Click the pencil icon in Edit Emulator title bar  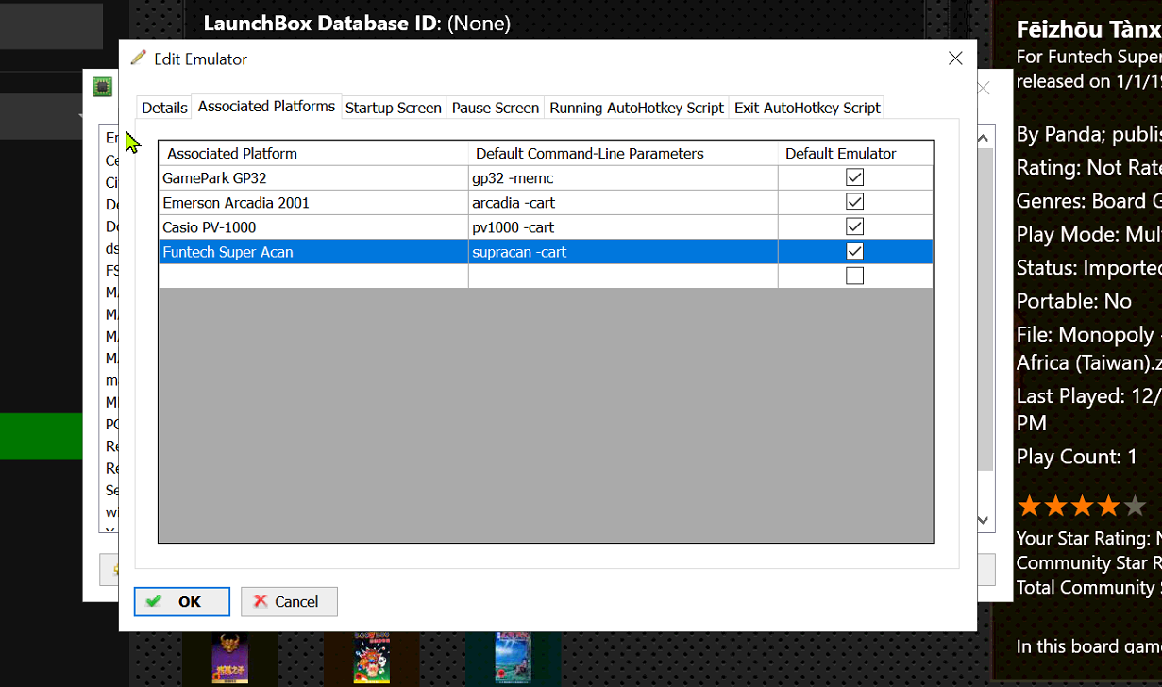(139, 58)
